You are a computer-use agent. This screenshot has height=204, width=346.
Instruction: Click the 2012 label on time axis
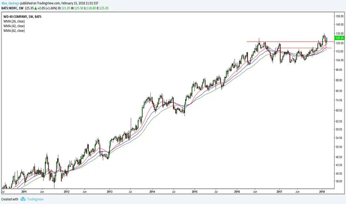pos(66,192)
